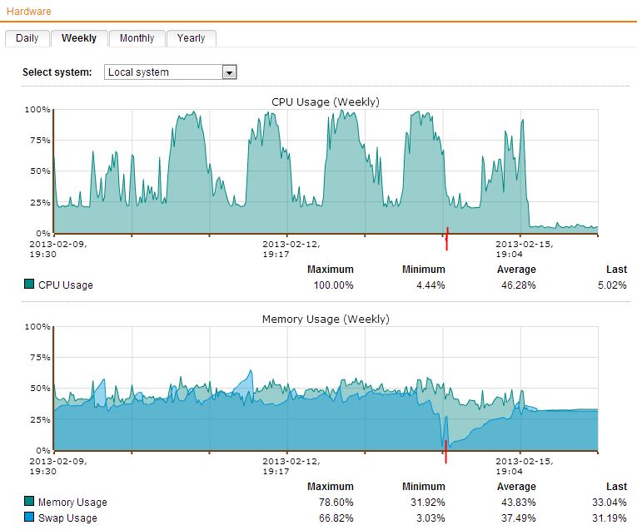Click the Memory Usage Average value 43.83%
Screen dimensions: 637x530
516,503
